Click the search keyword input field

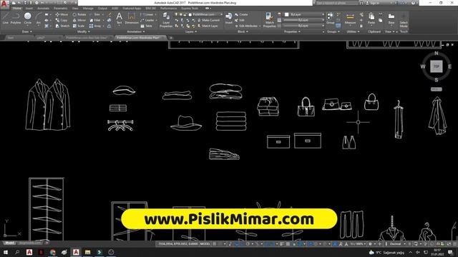[337, 3]
